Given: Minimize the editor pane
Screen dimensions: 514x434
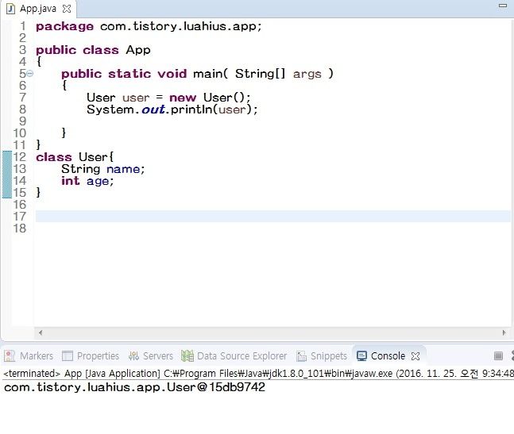Looking at the screenshot, I should 503,6.
